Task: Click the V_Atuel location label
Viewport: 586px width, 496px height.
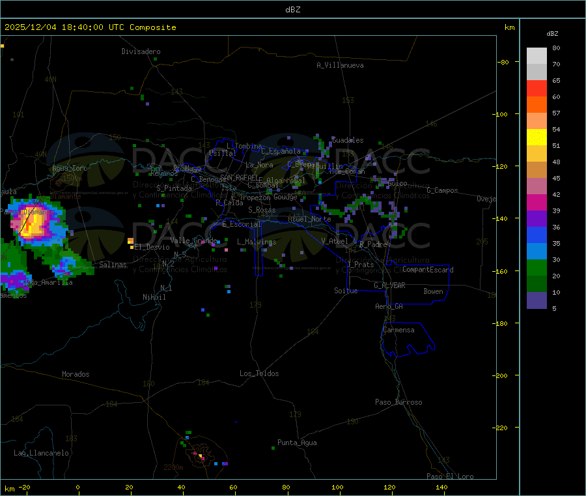Action: point(335,241)
